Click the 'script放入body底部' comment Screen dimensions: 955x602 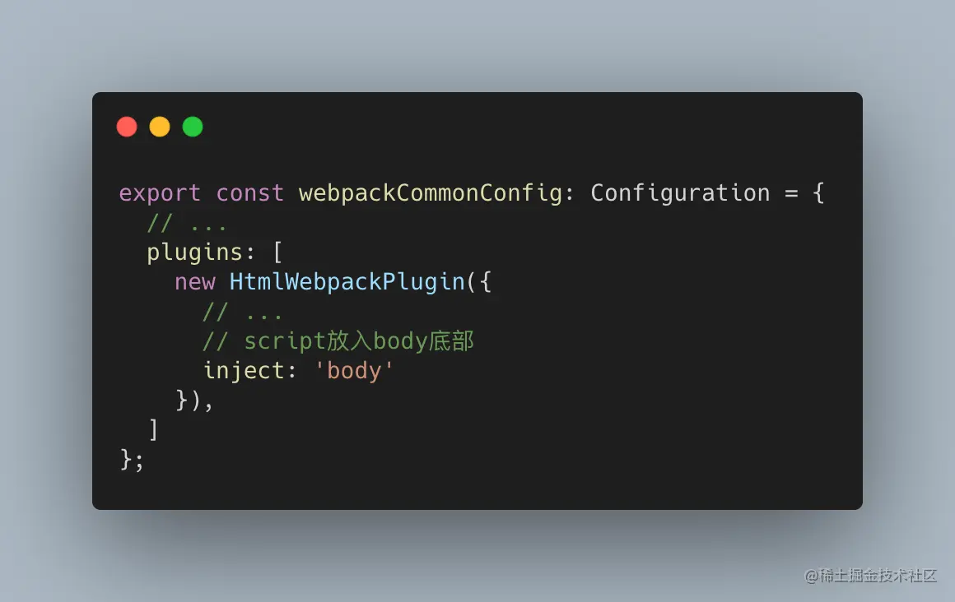point(359,340)
